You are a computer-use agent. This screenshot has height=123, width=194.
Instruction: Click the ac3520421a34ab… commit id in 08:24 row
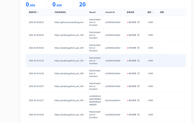[x=114, y=35]
